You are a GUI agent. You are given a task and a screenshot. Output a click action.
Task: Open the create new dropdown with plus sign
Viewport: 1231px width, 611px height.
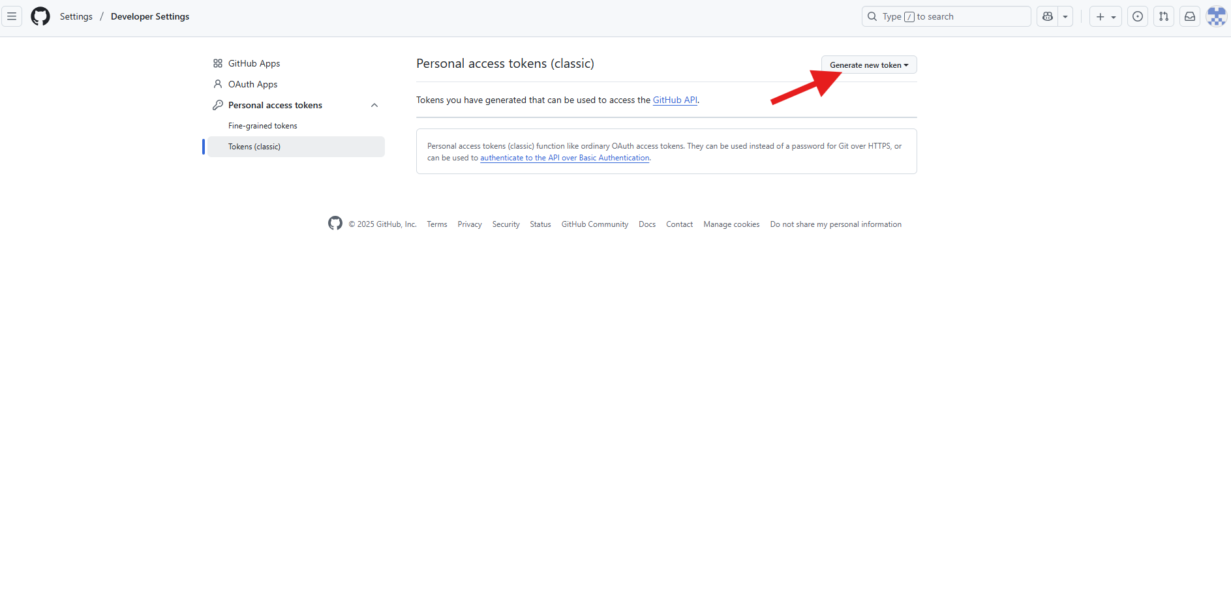1106,16
